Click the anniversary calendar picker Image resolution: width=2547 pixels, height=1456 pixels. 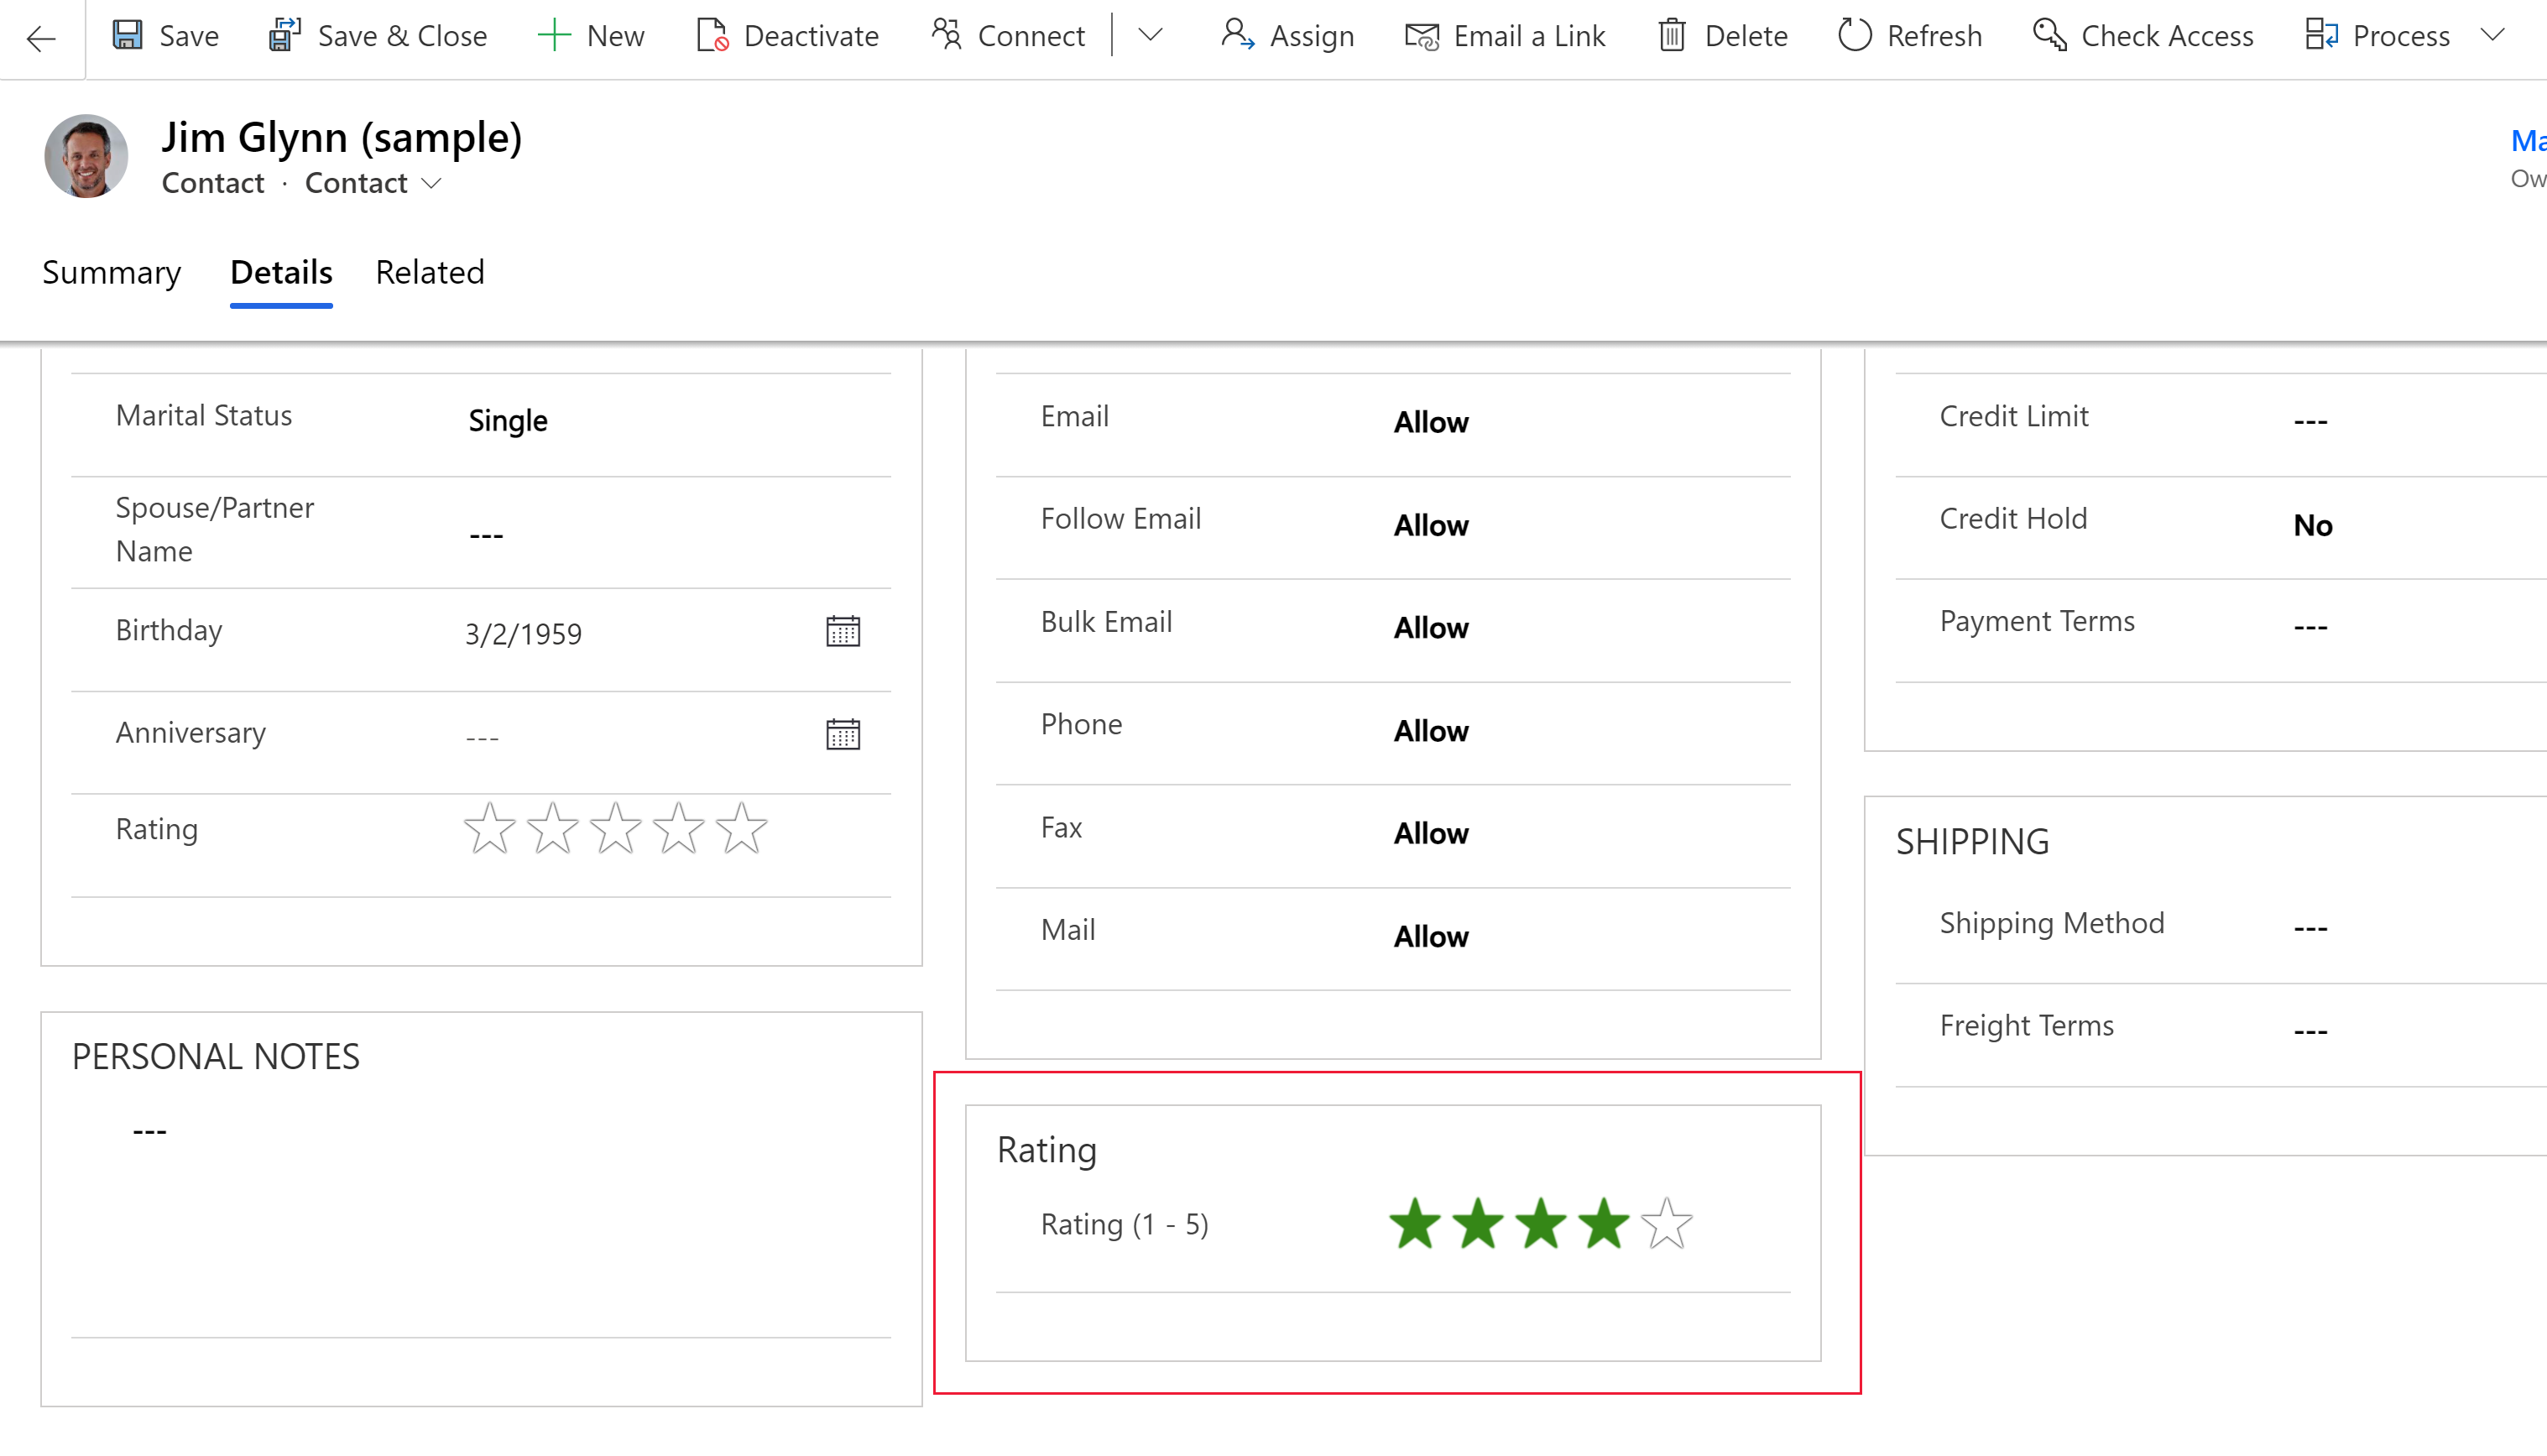click(x=843, y=733)
